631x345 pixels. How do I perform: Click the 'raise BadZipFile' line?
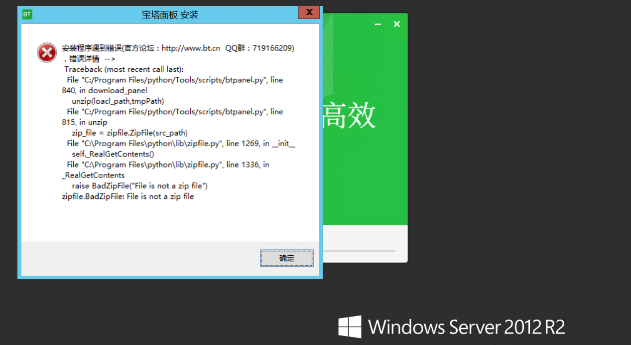(x=139, y=186)
